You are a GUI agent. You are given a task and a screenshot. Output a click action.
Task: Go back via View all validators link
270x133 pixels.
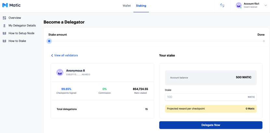66,55
